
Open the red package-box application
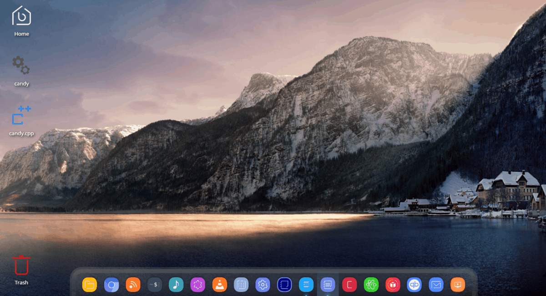pos(392,284)
